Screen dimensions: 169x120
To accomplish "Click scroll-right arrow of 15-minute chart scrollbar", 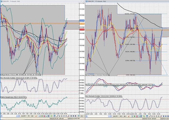I will pos(111,116).
